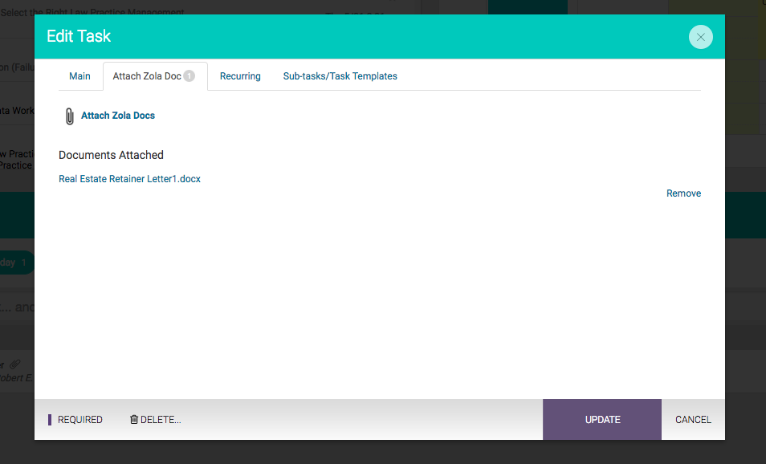Switch to the Main tab
Viewport: 766px width, 464px height.
(79, 76)
